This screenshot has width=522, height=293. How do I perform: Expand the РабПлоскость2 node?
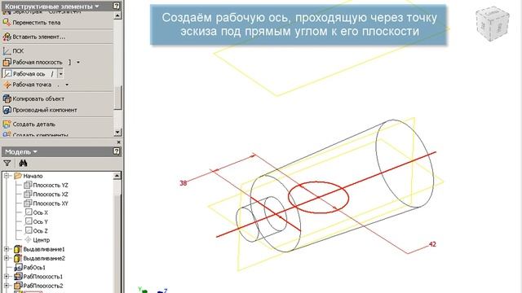click(7, 286)
